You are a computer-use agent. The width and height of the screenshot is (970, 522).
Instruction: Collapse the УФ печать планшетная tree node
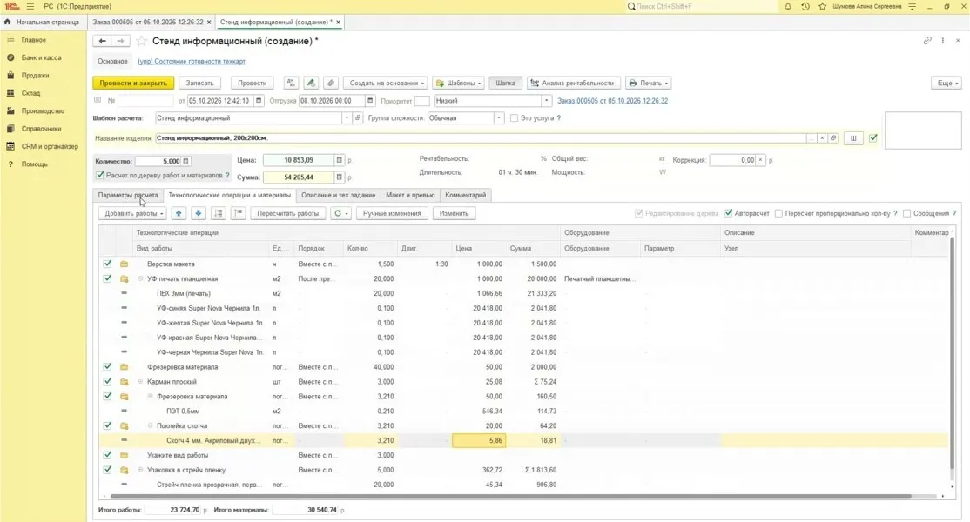point(140,278)
